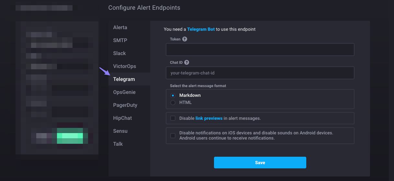
Task: Click the Chat ID help icon
Action: tap(187, 62)
